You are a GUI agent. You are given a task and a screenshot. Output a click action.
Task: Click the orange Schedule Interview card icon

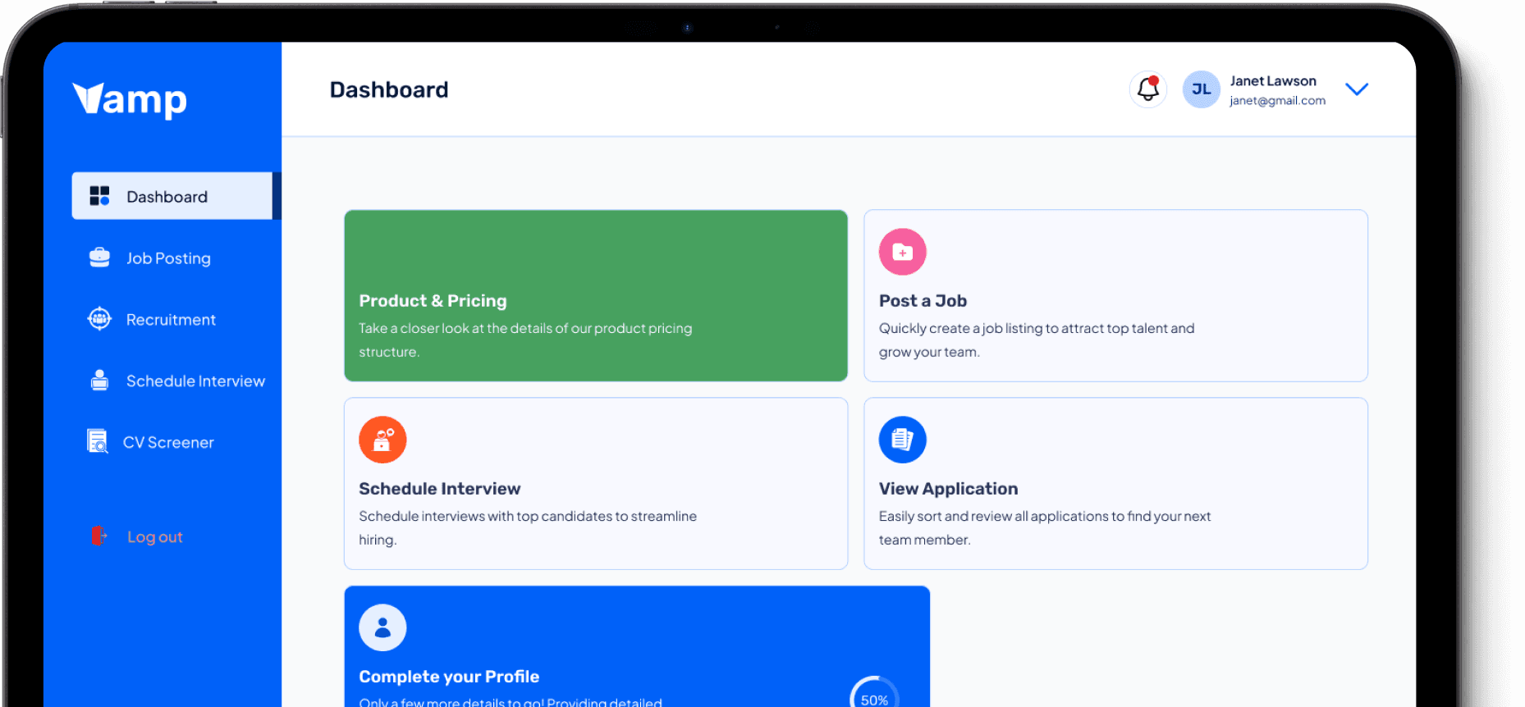pos(382,440)
